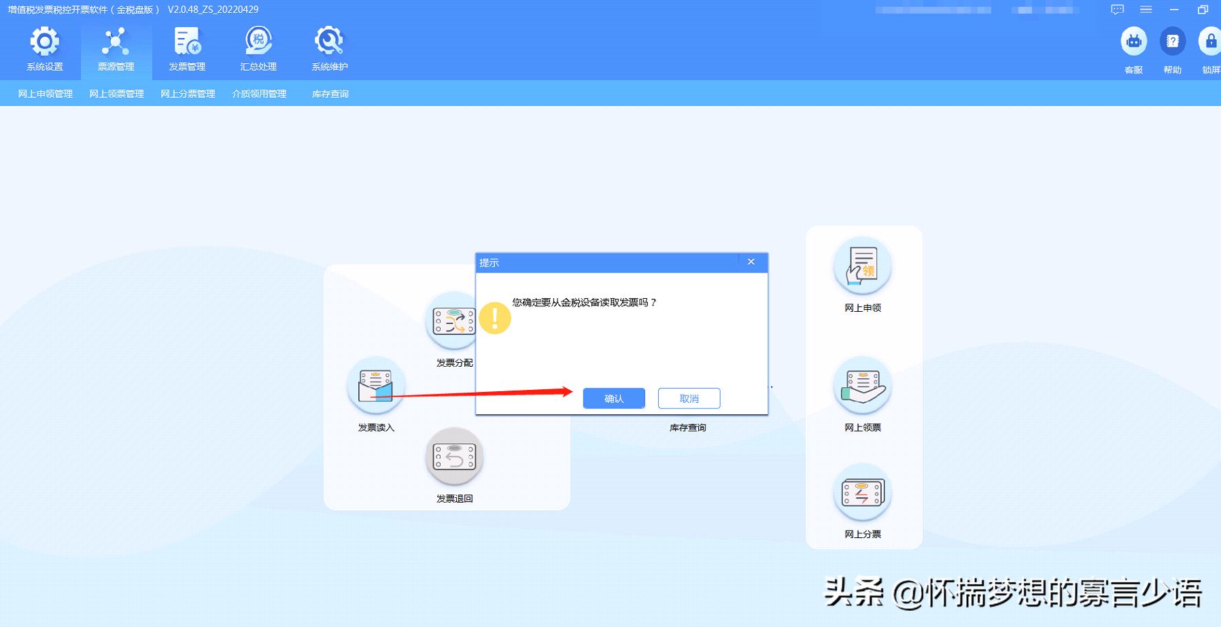This screenshot has width=1221, height=627.
Task: Select the 票源管理 module icon
Action: point(116,48)
